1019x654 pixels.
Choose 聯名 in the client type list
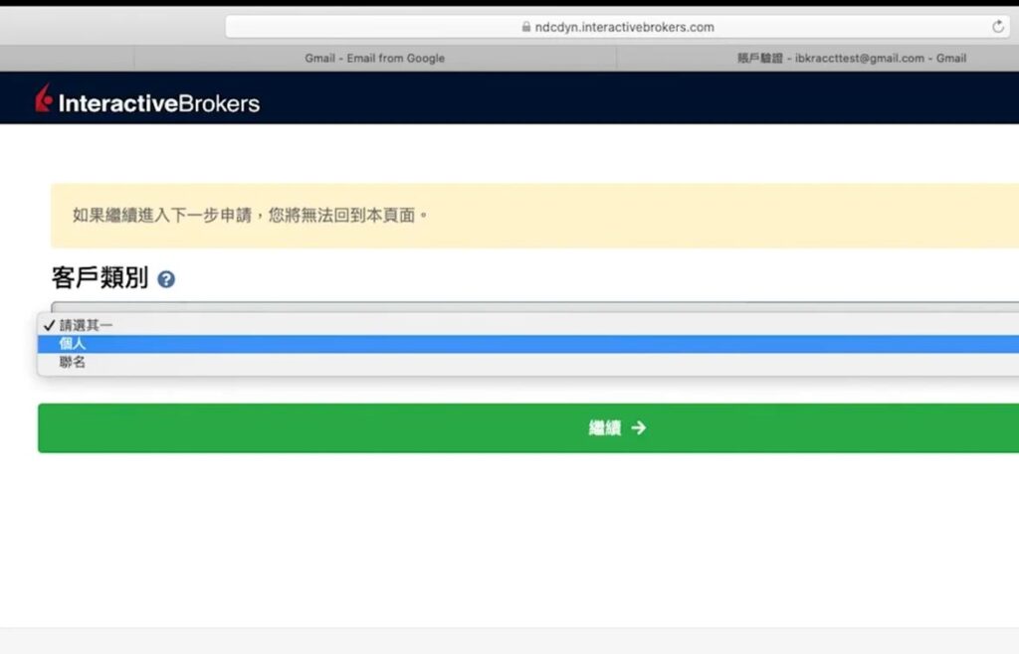coord(73,363)
